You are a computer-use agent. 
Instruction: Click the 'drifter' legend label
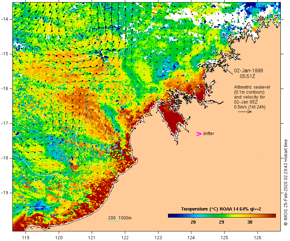(208, 134)
